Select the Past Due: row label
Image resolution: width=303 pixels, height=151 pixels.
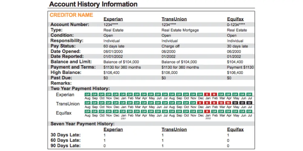[x=61, y=78]
